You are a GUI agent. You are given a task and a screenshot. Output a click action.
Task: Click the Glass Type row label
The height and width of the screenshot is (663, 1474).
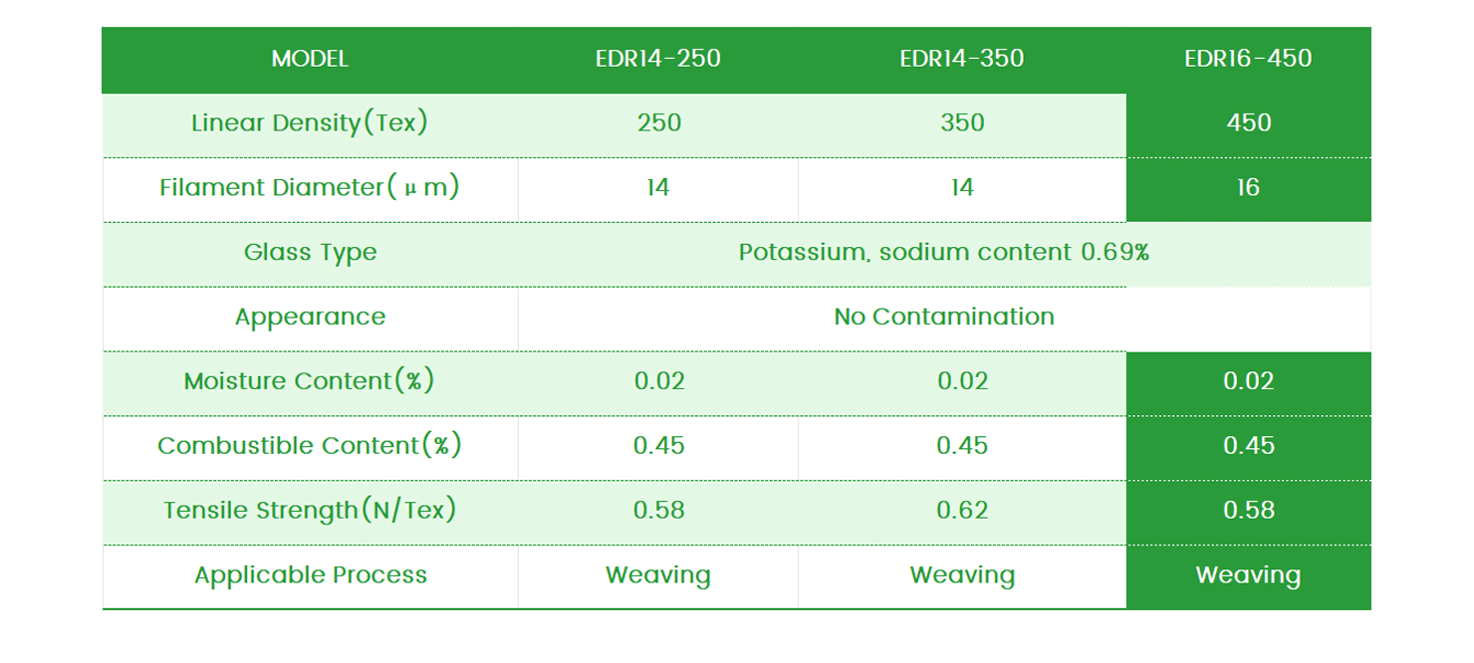310,252
